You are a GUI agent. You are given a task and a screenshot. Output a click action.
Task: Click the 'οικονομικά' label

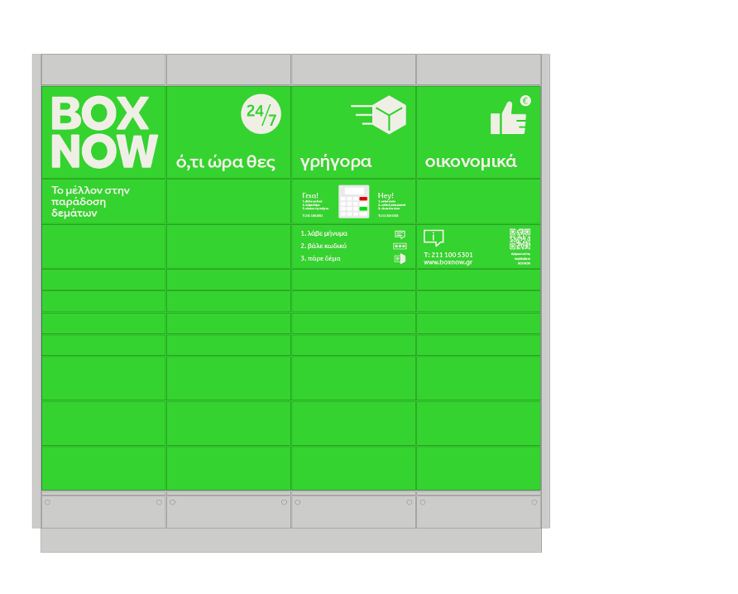click(x=471, y=162)
